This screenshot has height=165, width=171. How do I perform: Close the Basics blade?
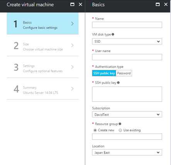coord(166,5)
